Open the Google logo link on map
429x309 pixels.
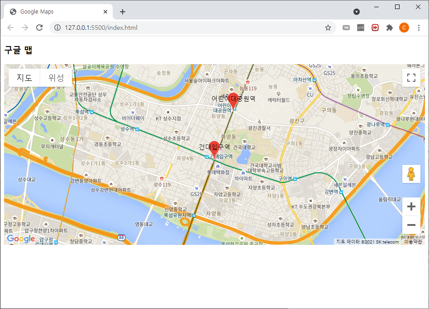pos(21,239)
